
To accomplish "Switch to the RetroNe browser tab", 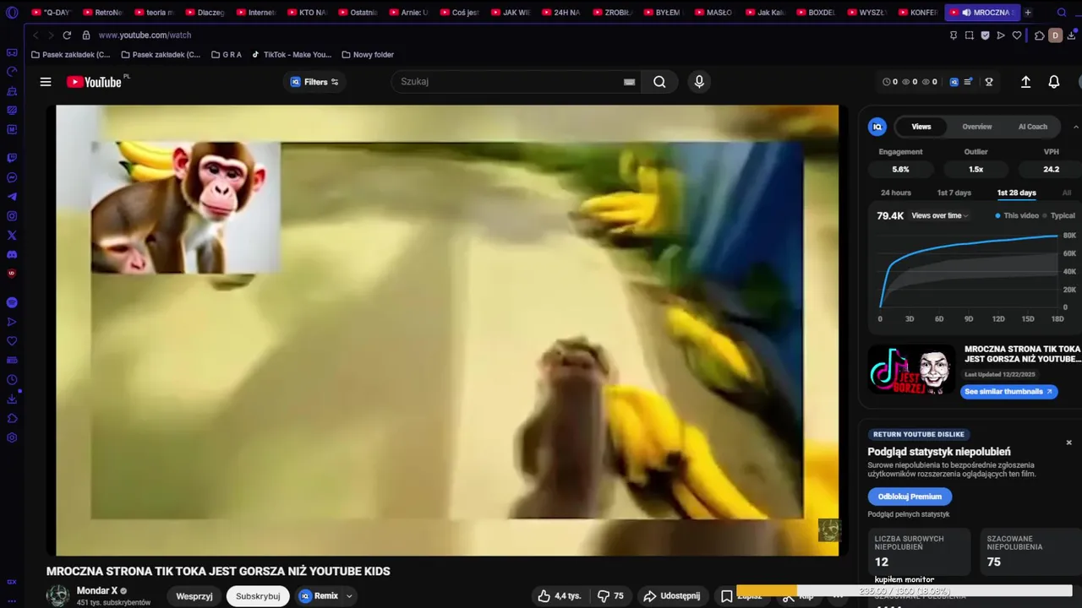I will point(102,13).
